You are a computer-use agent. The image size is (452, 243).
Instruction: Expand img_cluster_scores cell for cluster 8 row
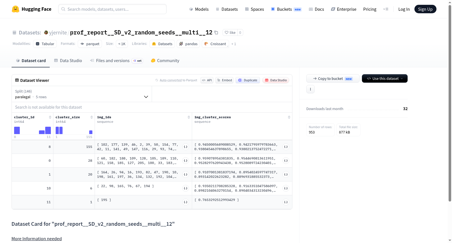click(286, 147)
